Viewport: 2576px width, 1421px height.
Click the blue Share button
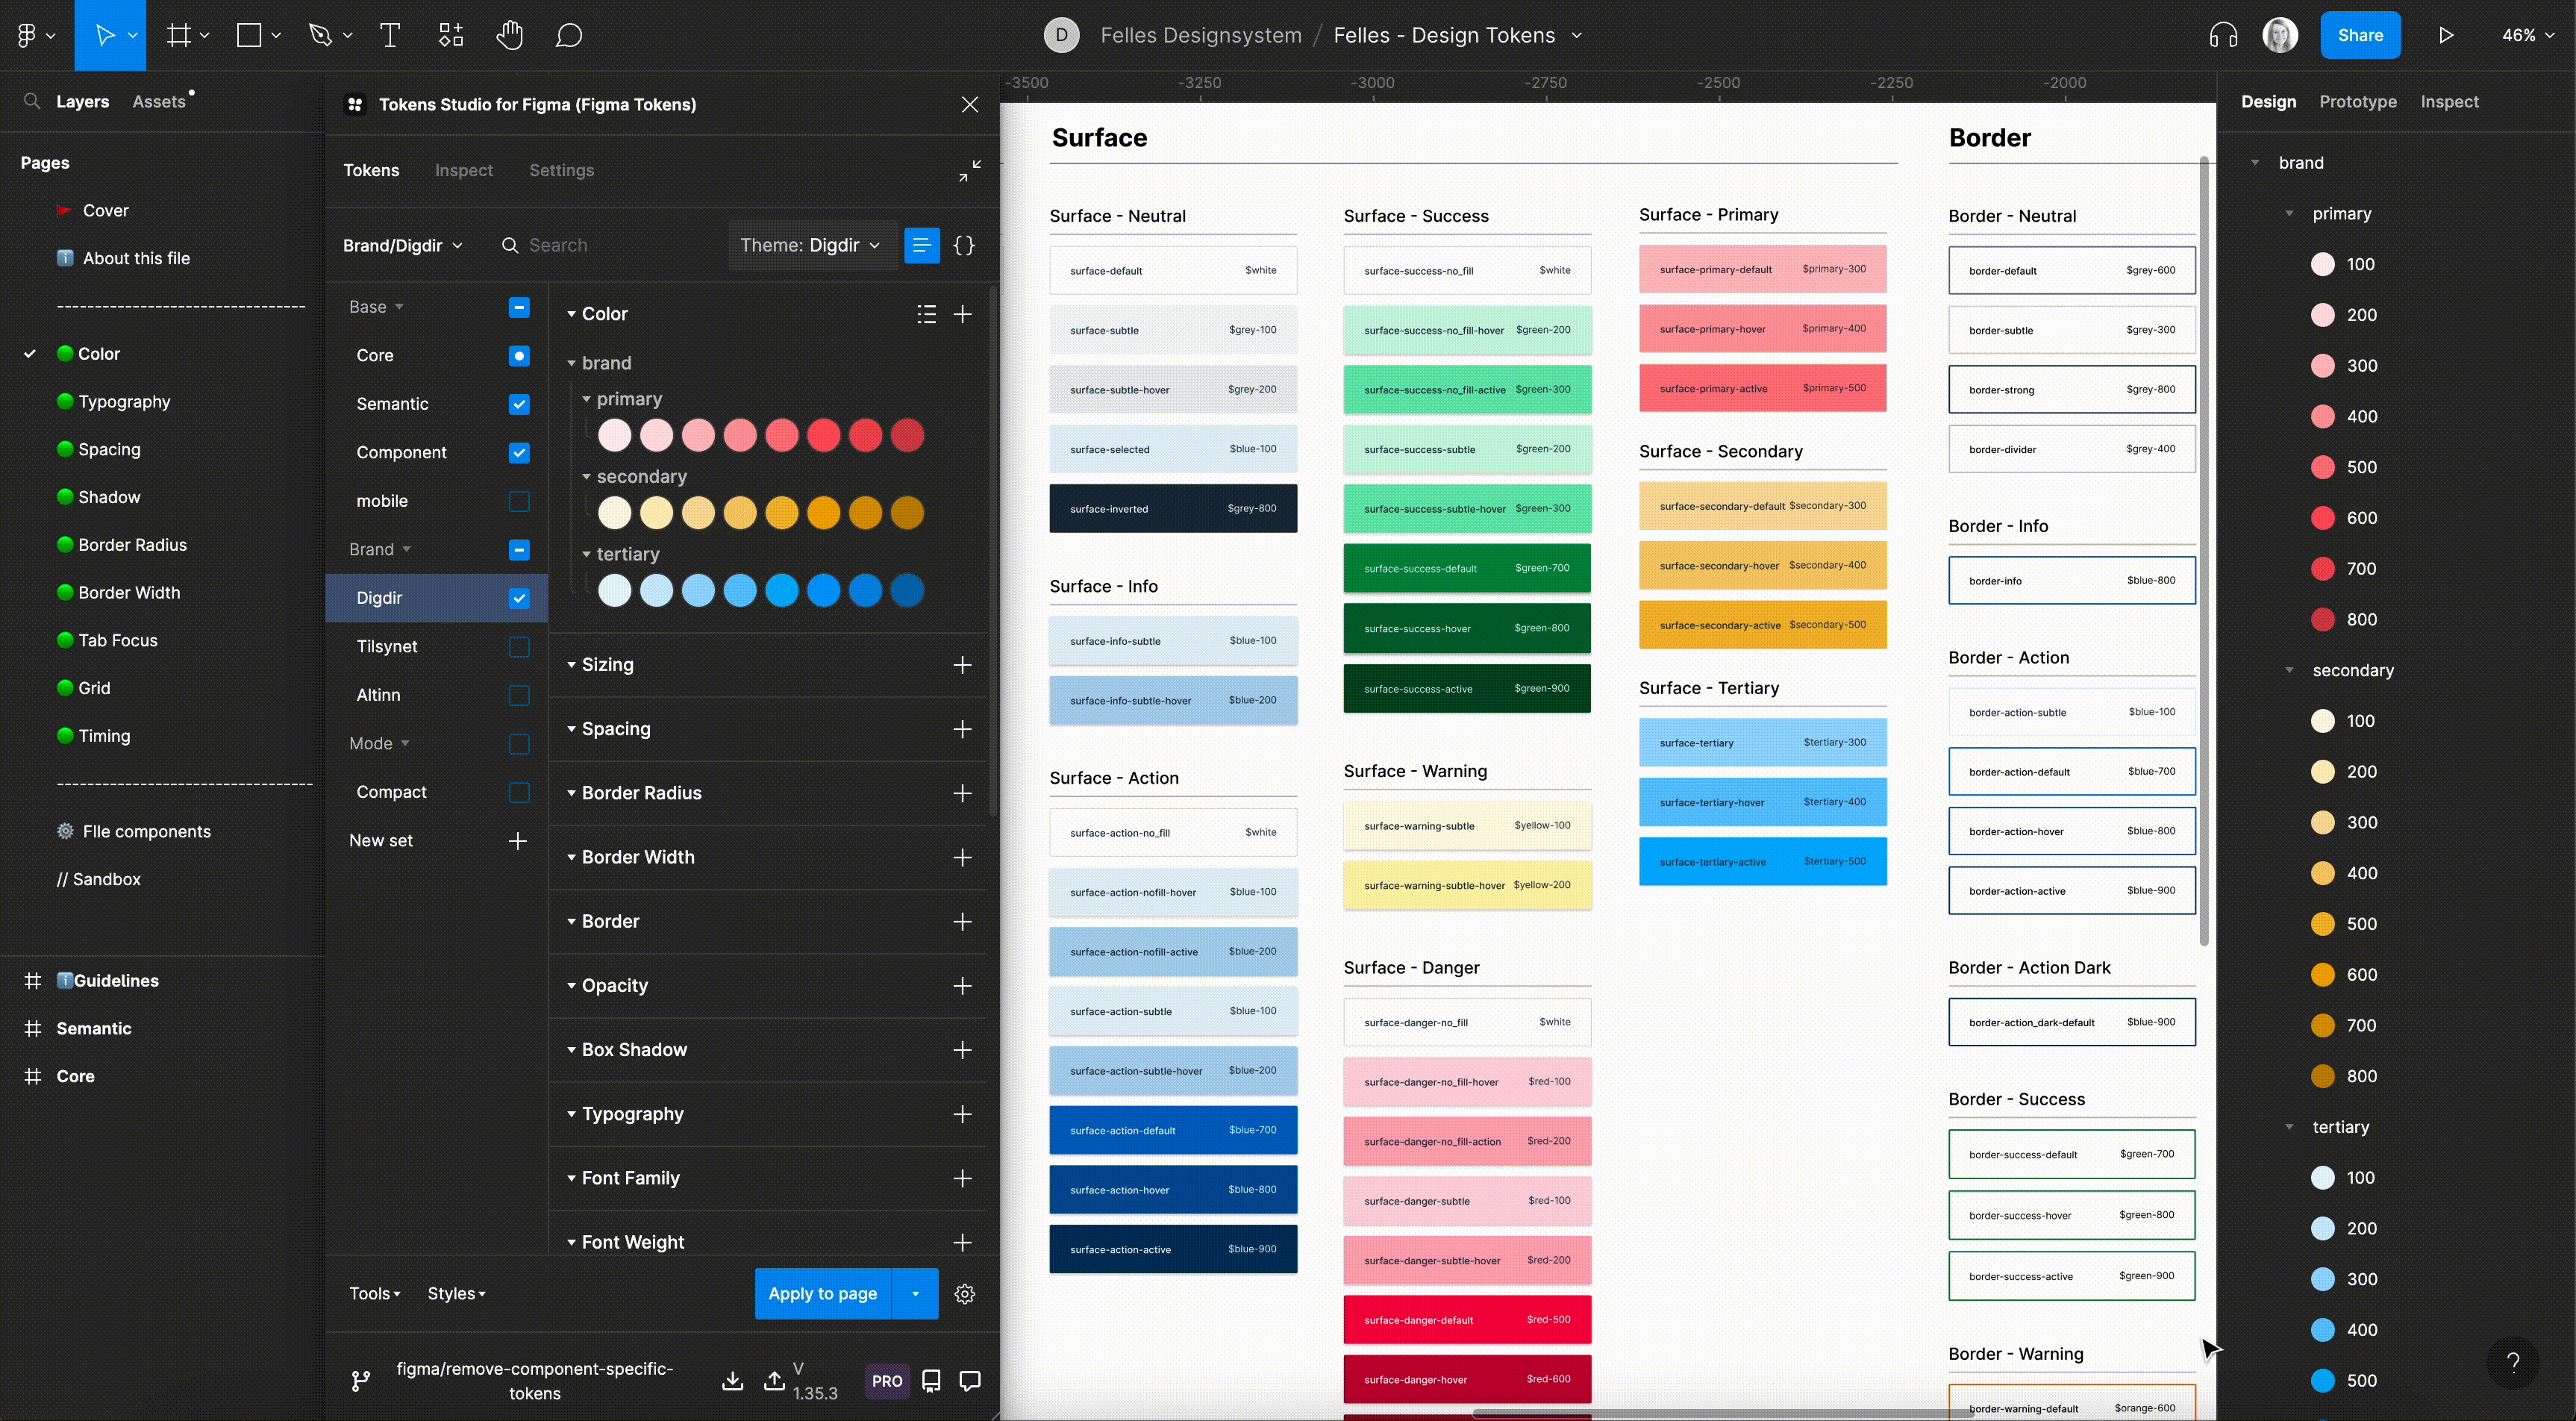2359,36
